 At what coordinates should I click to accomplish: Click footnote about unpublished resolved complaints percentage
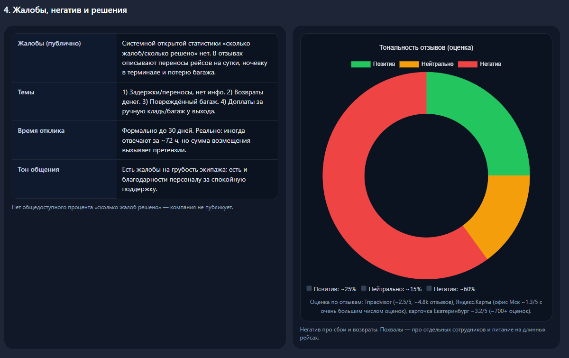click(122, 207)
